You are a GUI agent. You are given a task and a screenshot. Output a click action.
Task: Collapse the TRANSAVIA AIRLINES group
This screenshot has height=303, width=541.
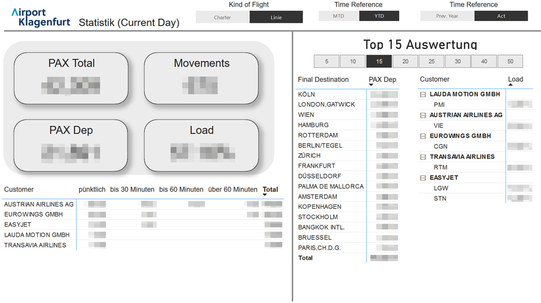(x=423, y=157)
